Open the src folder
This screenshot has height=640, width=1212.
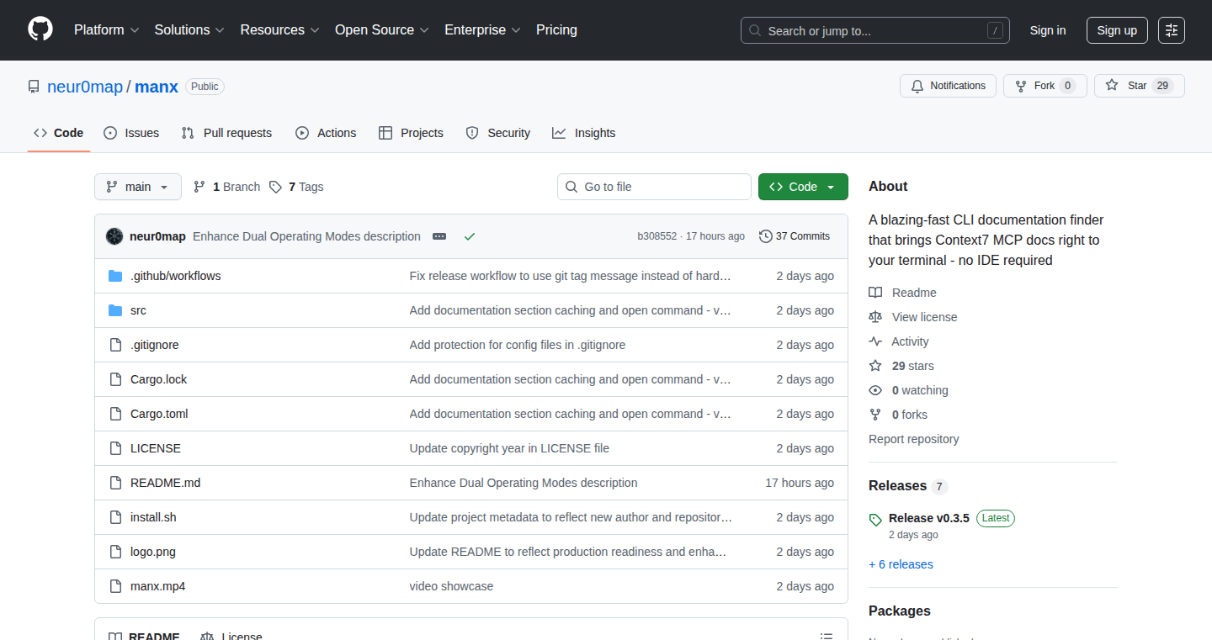138,310
